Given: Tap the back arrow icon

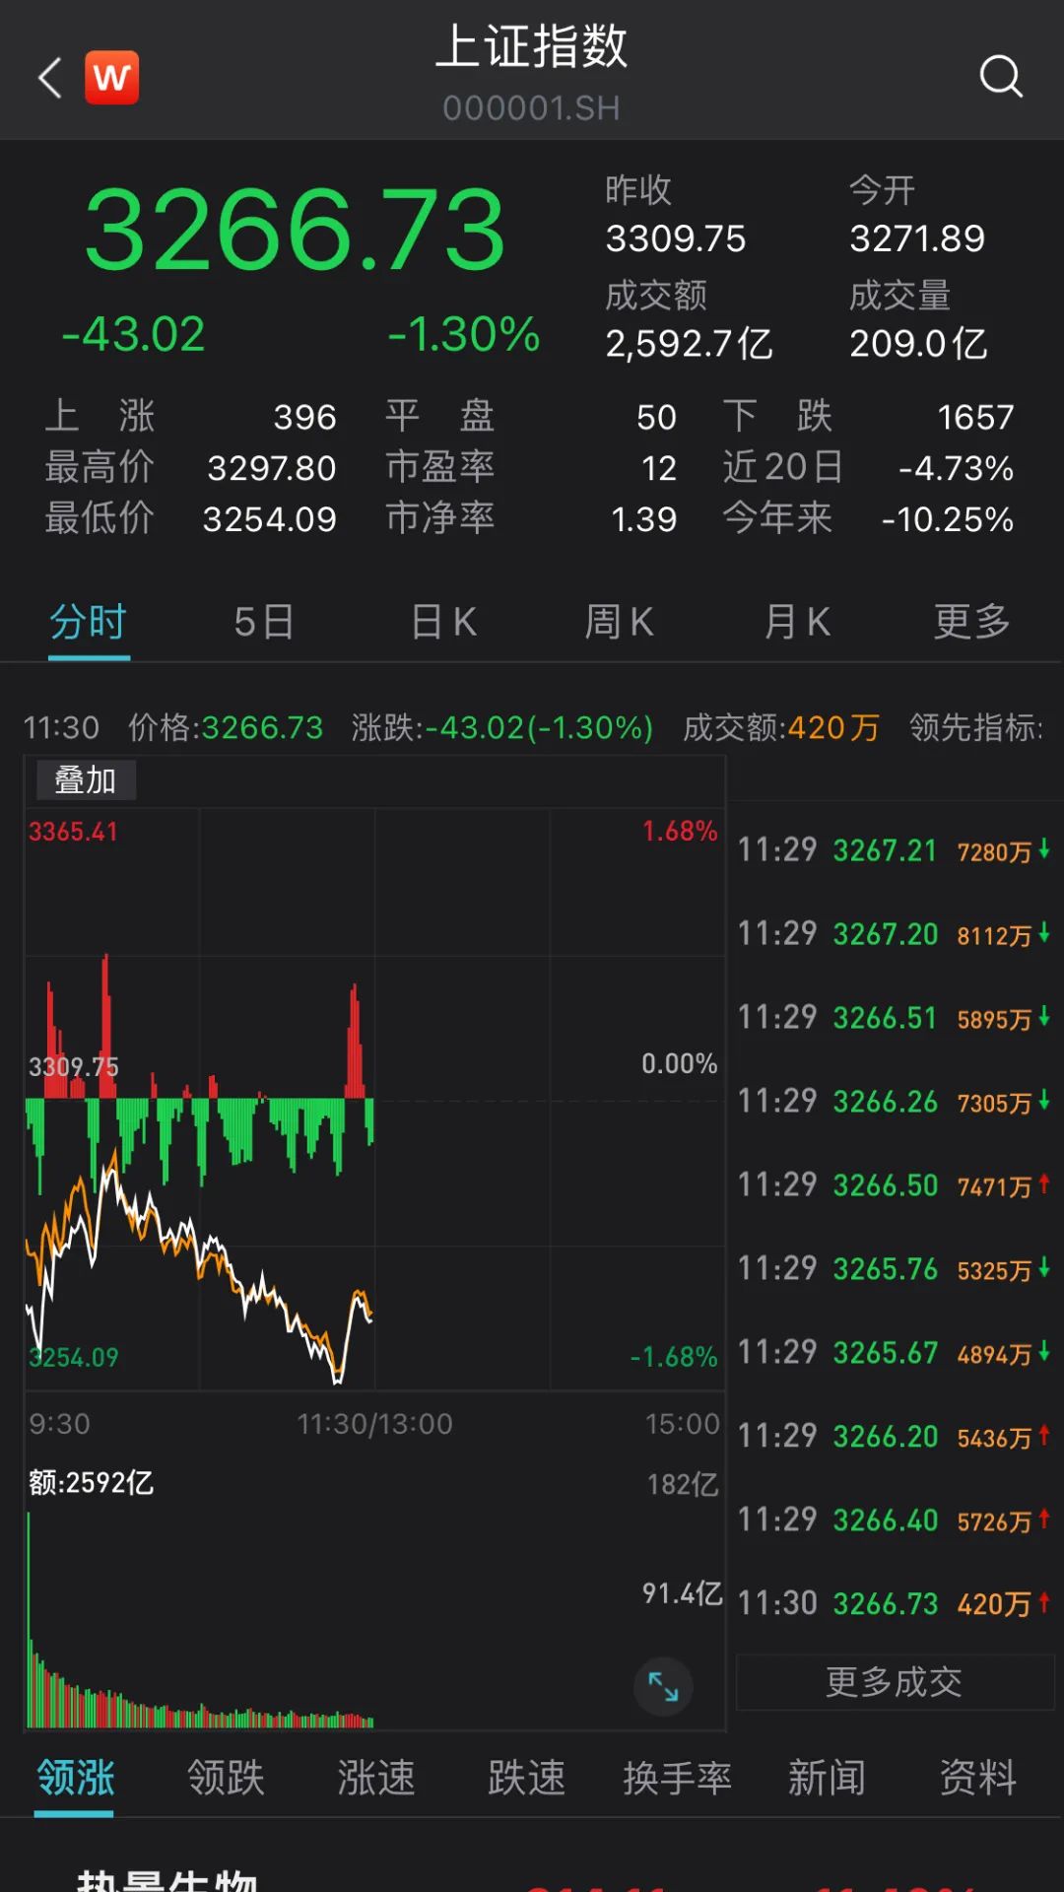Looking at the screenshot, I should coord(50,78).
